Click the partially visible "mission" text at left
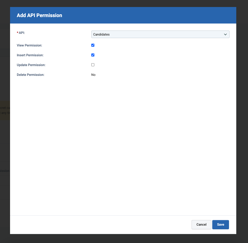The width and height of the screenshot is (248, 243). pos(4,170)
